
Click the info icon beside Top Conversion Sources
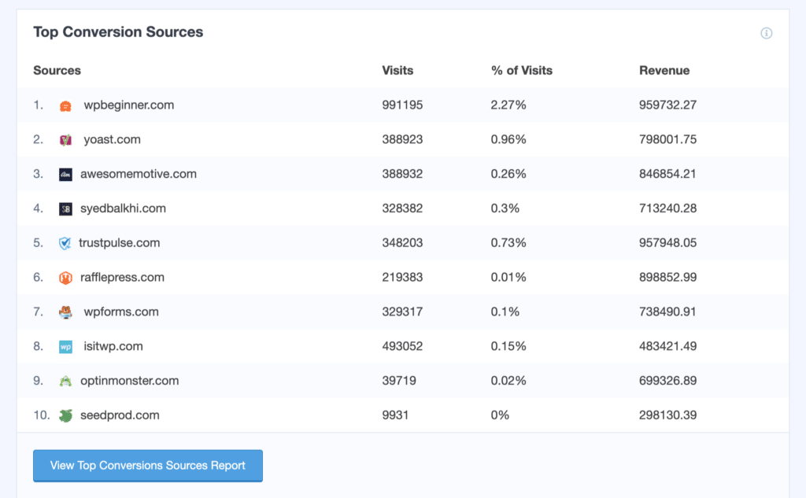[x=766, y=33]
